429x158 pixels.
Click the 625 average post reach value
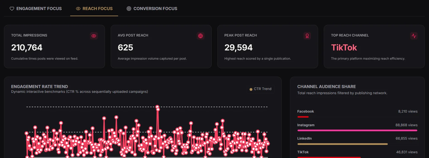pyautogui.click(x=125, y=48)
